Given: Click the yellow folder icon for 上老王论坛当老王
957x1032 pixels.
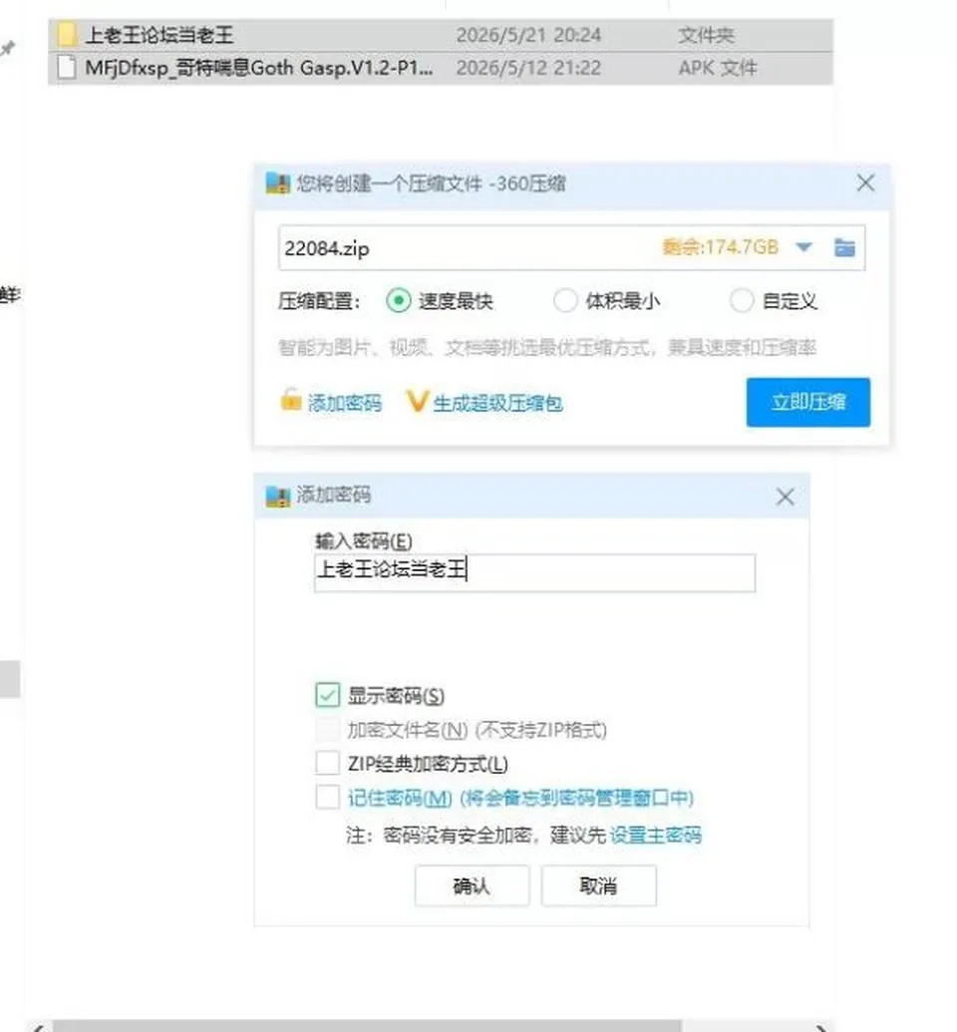Looking at the screenshot, I should click(67, 34).
